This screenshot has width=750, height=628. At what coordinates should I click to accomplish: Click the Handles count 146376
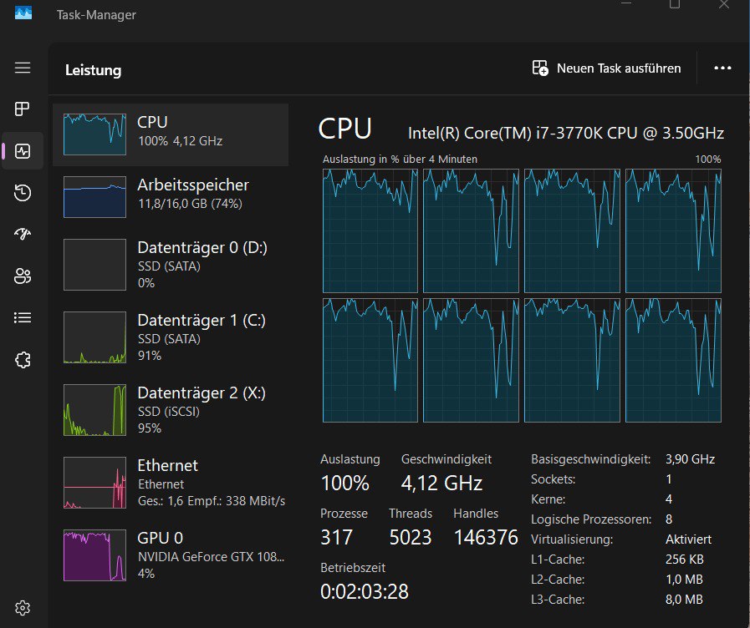coord(486,537)
